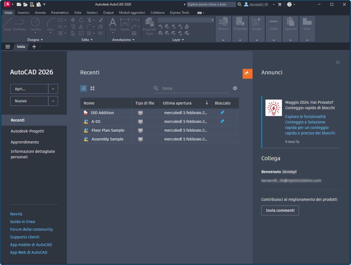Open recent files settings gear
This screenshot has width=351, height=265.
(235, 88)
